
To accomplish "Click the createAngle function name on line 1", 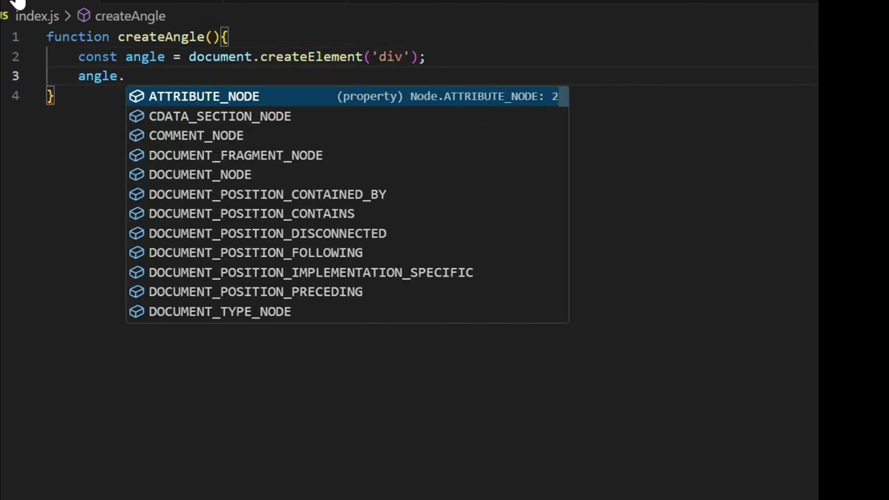I will [x=161, y=37].
